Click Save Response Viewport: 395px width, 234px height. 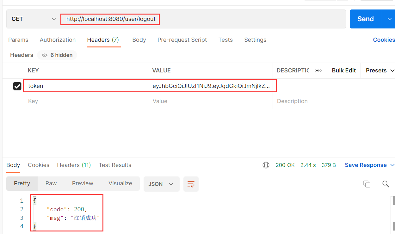coord(366,165)
